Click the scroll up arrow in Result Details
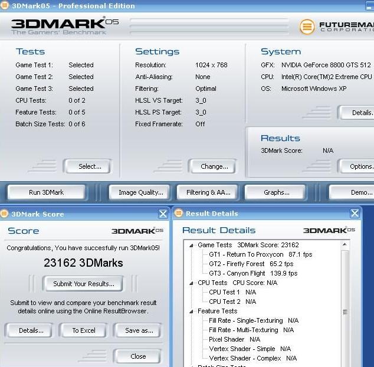374x367 pixels. 345,244
